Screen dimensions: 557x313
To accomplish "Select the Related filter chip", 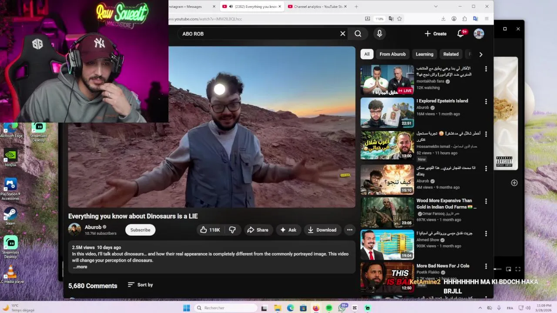I will [451, 54].
